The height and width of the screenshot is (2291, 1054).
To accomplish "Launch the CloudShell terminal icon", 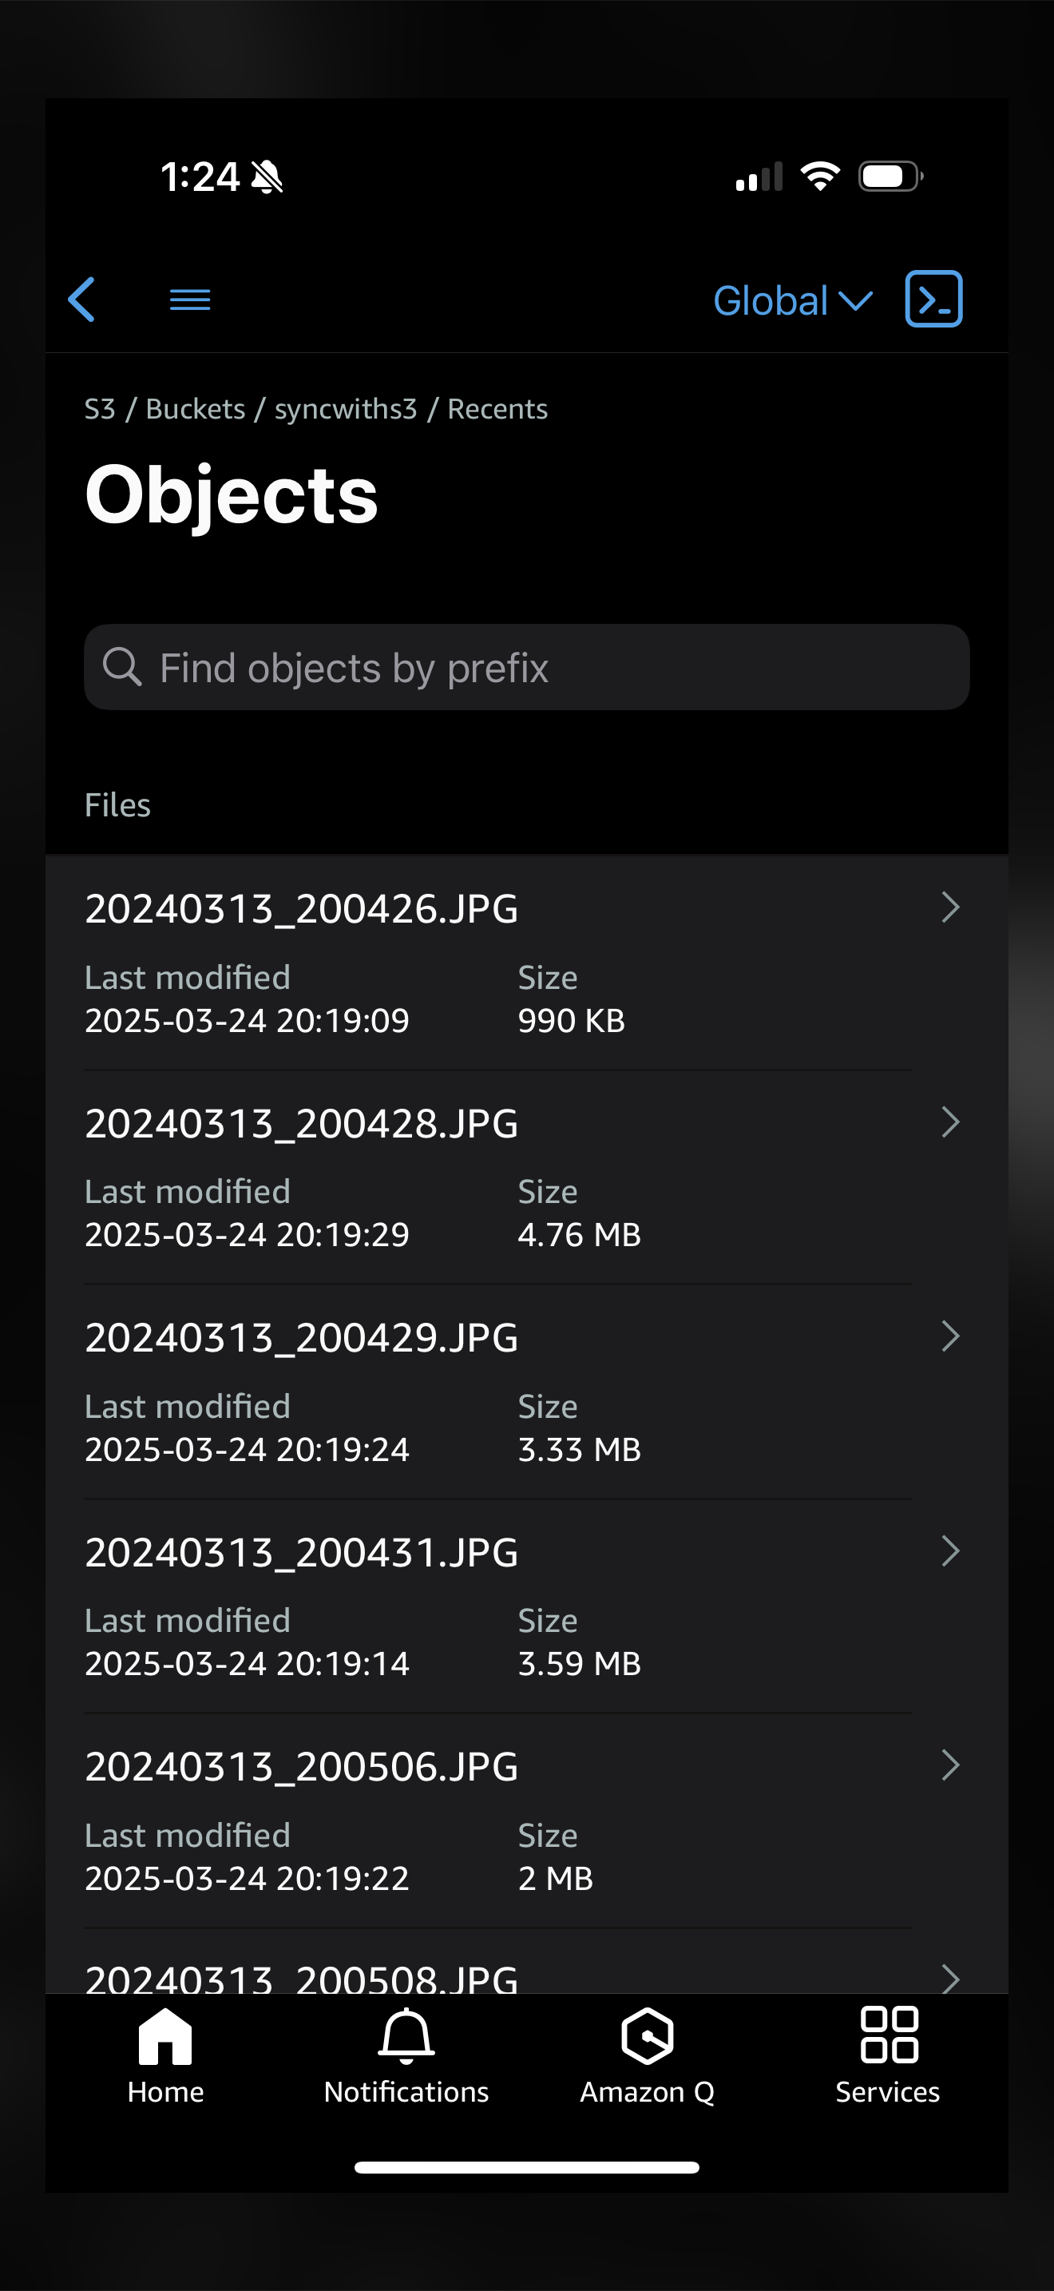I will pyautogui.click(x=933, y=299).
